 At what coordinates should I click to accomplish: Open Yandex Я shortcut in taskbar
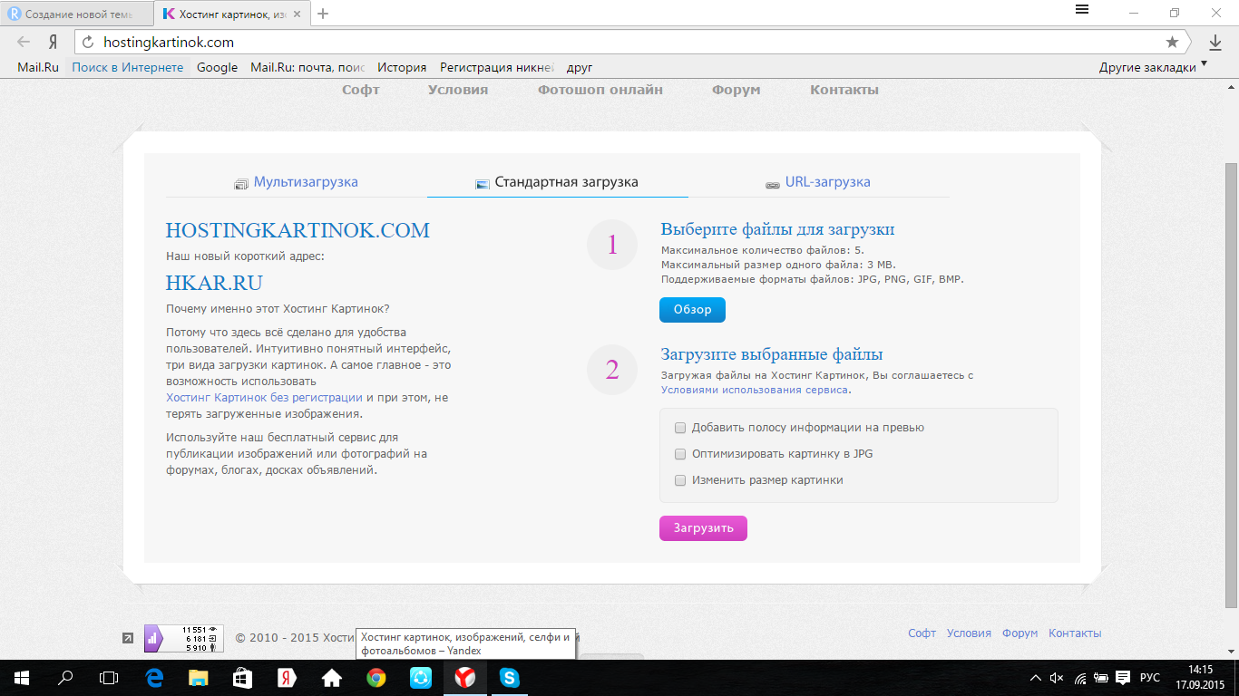(287, 677)
